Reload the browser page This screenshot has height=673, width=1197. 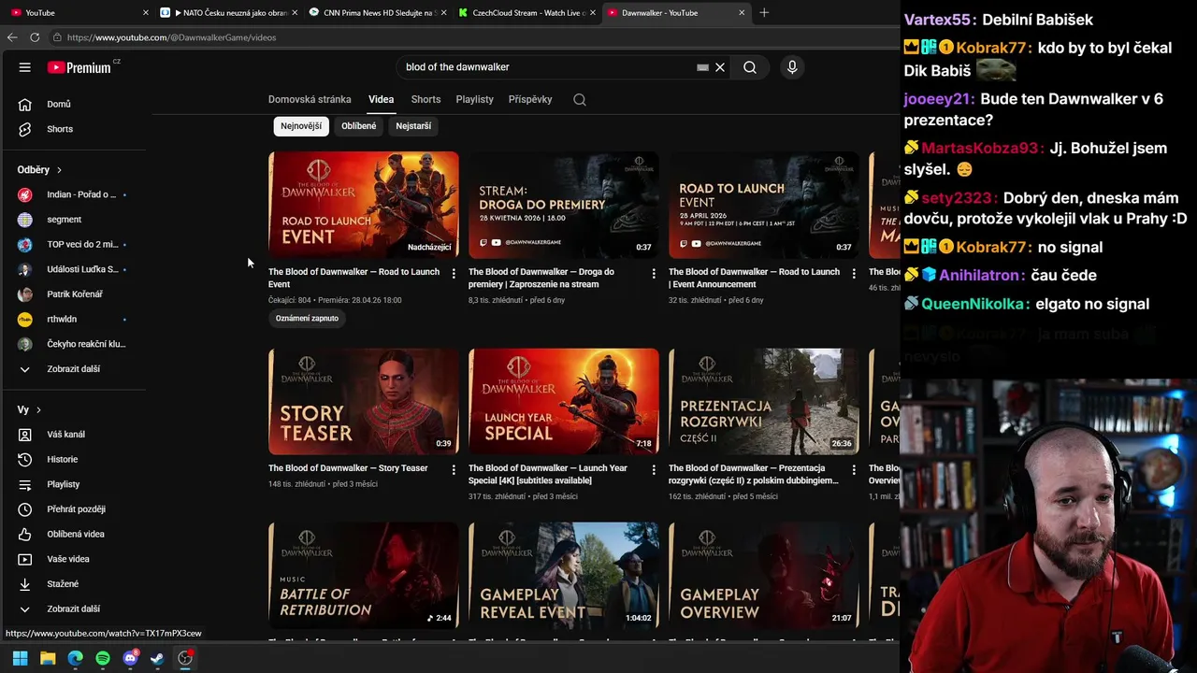35,37
